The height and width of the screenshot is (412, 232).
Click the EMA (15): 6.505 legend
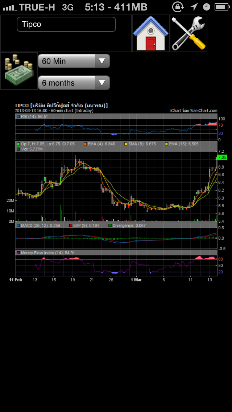(182, 144)
